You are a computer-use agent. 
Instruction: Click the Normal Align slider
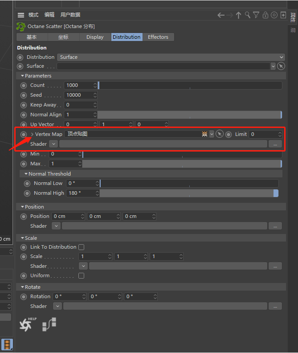click(190, 115)
